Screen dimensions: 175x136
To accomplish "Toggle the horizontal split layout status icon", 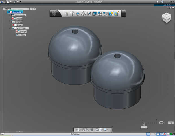I will click(x=158, y=134).
